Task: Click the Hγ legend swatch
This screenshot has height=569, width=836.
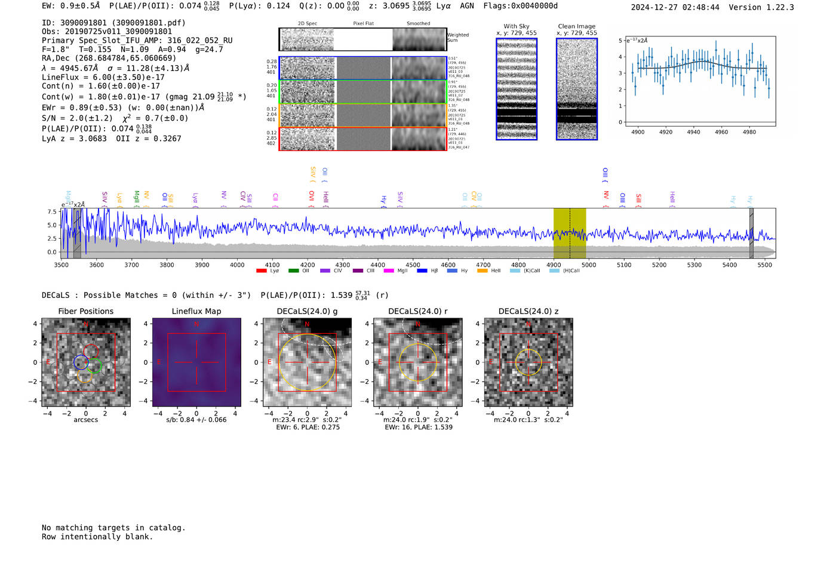Action: [452, 270]
